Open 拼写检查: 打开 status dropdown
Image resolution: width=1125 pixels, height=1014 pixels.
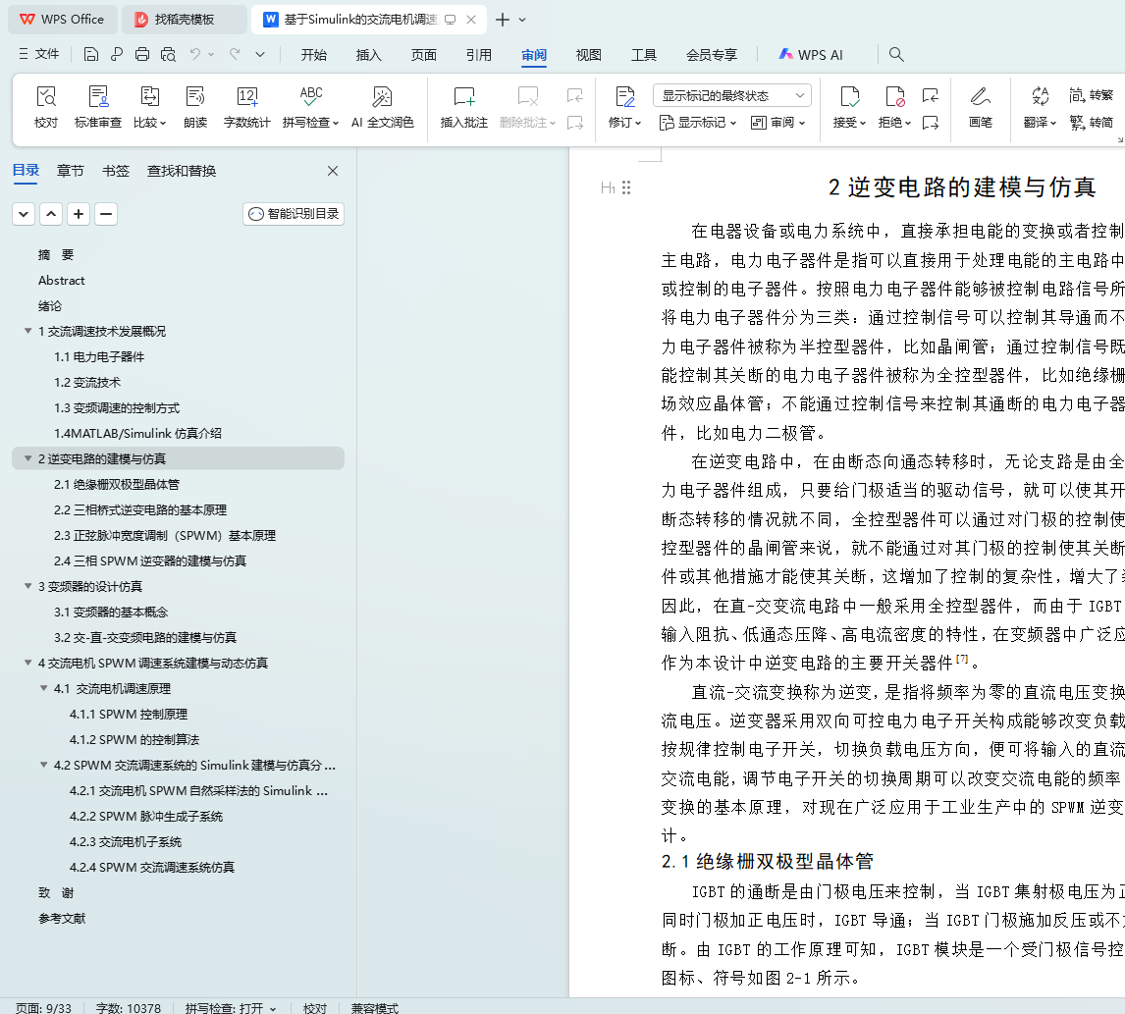(231, 1007)
